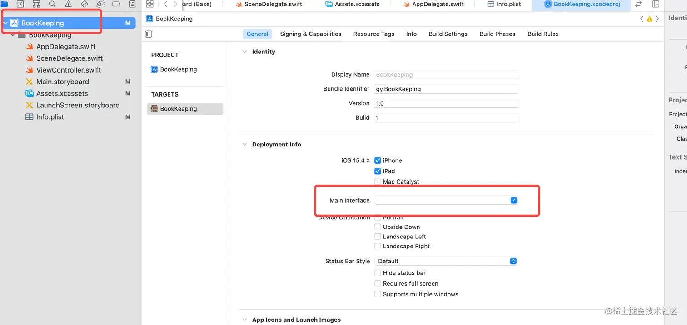Click the Display Name field

tap(446, 75)
